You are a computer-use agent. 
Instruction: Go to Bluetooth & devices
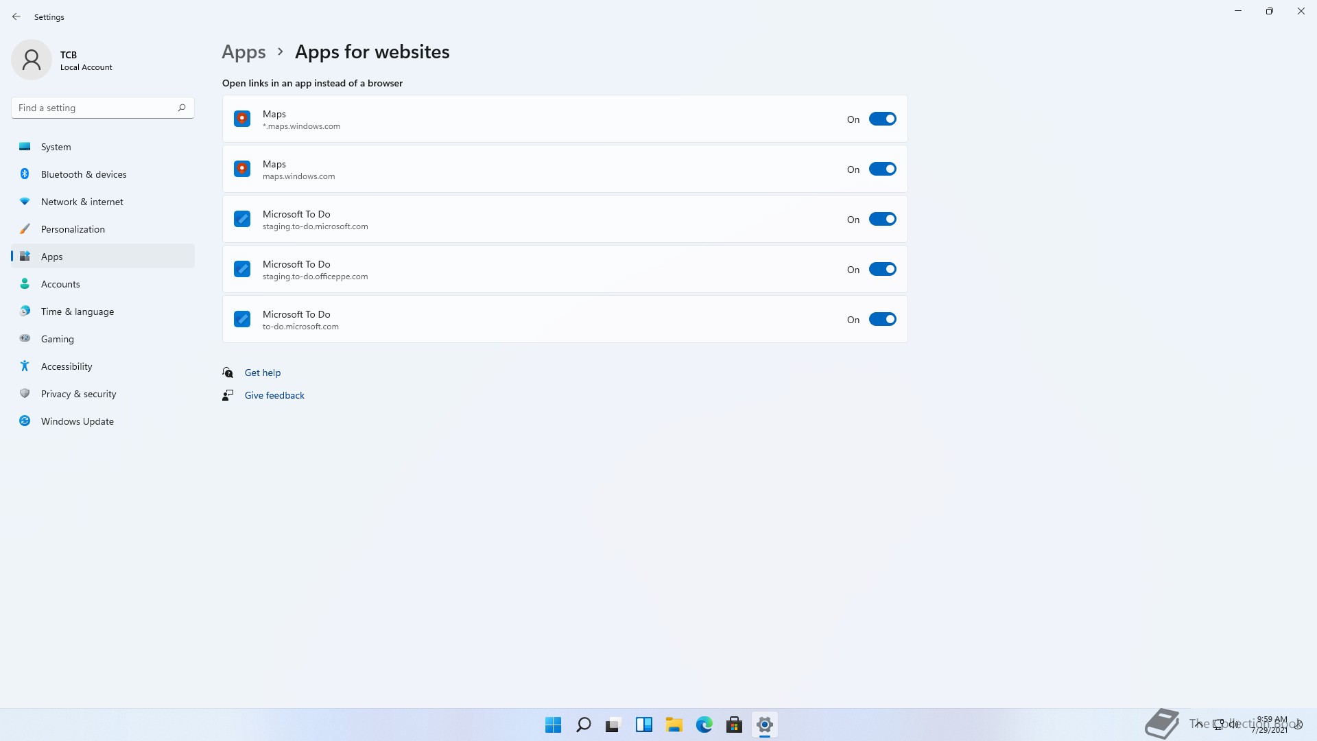(103, 174)
